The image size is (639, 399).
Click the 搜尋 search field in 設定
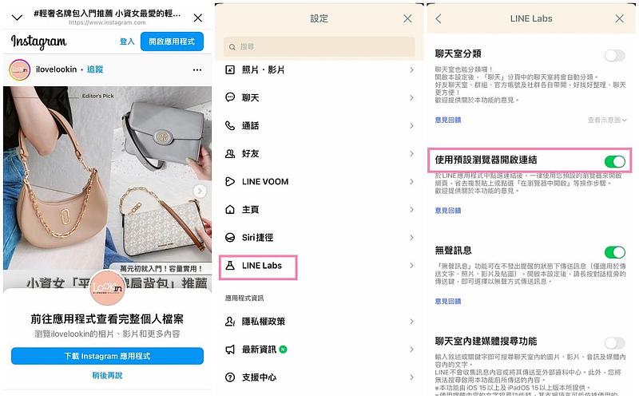pyautogui.click(x=319, y=47)
